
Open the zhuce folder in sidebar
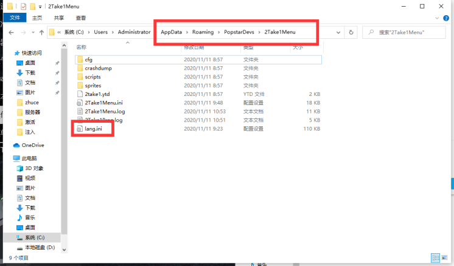(x=28, y=102)
